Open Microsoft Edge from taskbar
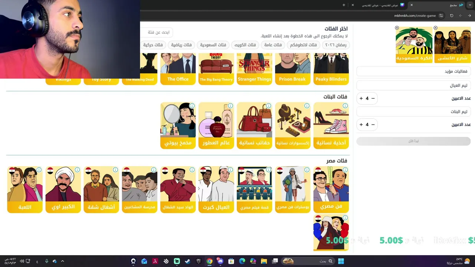The width and height of the screenshot is (475, 267). tap(242, 261)
